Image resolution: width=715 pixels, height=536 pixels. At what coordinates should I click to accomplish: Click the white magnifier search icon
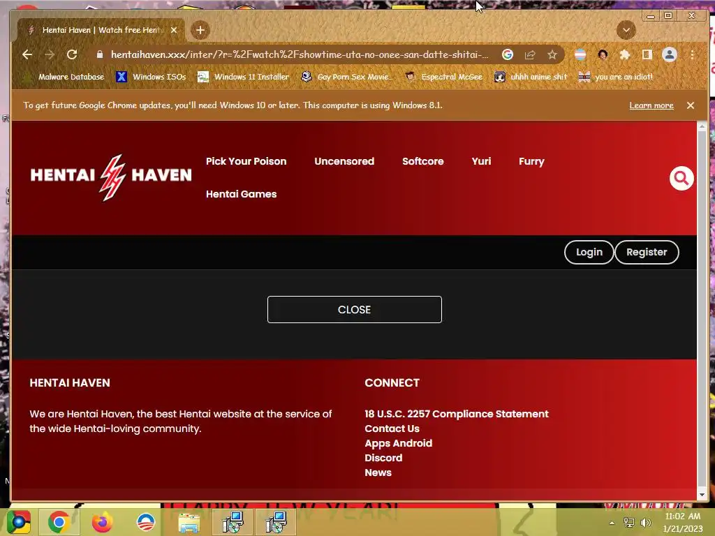[x=681, y=178]
